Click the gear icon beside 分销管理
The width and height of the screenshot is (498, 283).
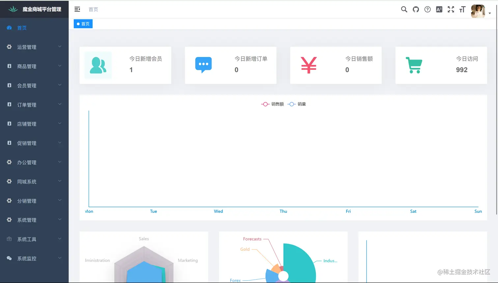pyautogui.click(x=9, y=200)
